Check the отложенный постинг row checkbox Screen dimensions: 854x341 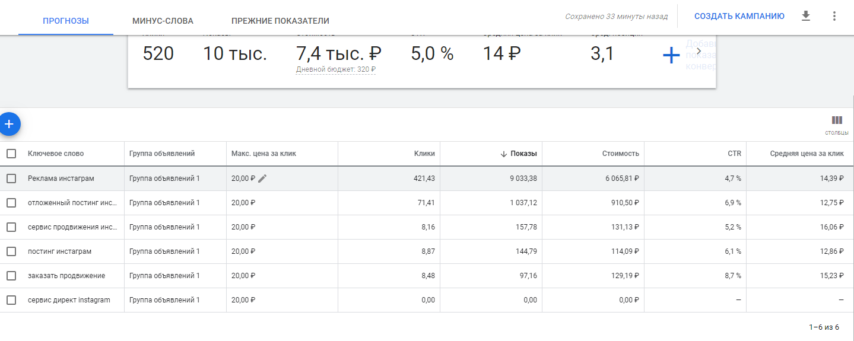(11, 203)
